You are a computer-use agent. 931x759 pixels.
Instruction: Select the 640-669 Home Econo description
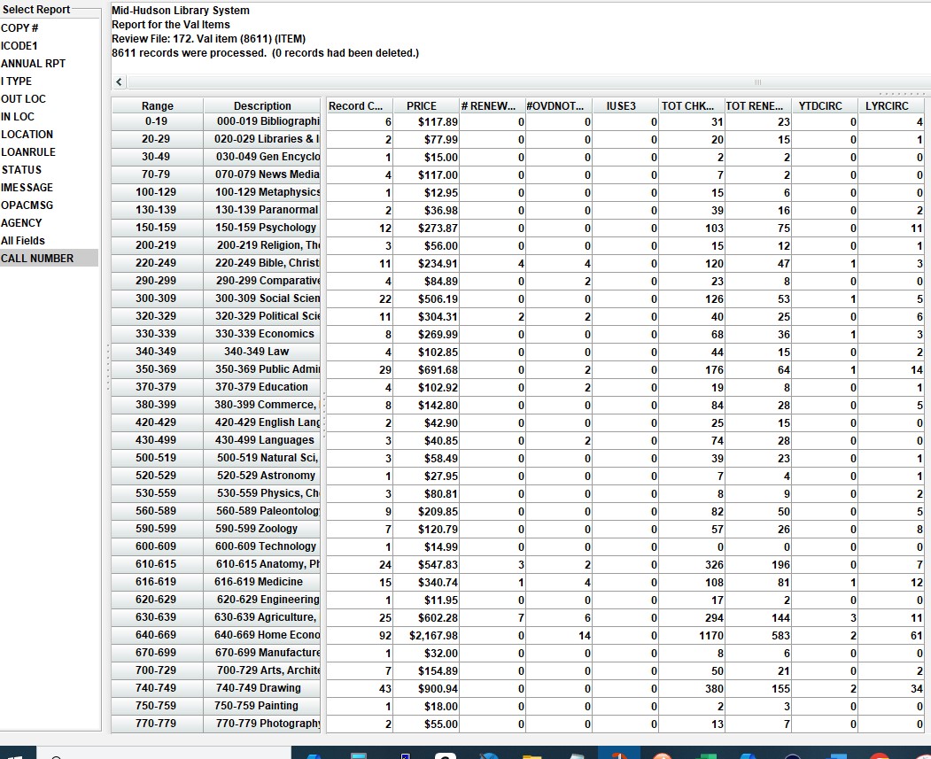(x=262, y=635)
